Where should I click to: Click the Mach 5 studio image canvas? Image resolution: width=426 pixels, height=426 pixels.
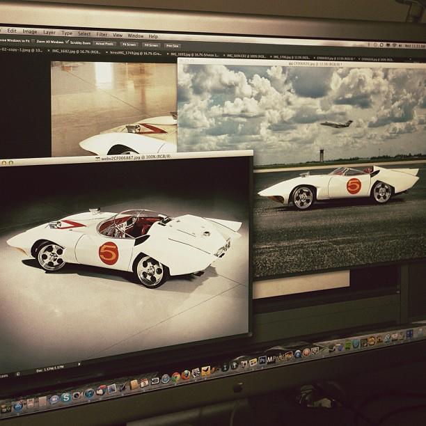[x=125, y=261]
